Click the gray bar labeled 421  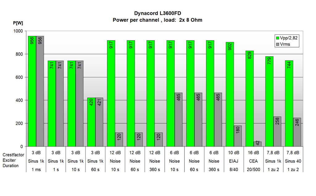click(99, 123)
